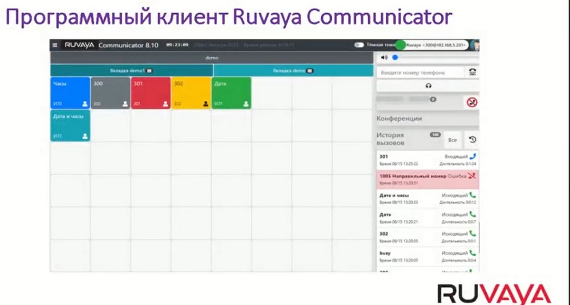This screenshot has height=305, width=570.
Task: Click the Communicator 8.10 title
Action: [128, 45]
